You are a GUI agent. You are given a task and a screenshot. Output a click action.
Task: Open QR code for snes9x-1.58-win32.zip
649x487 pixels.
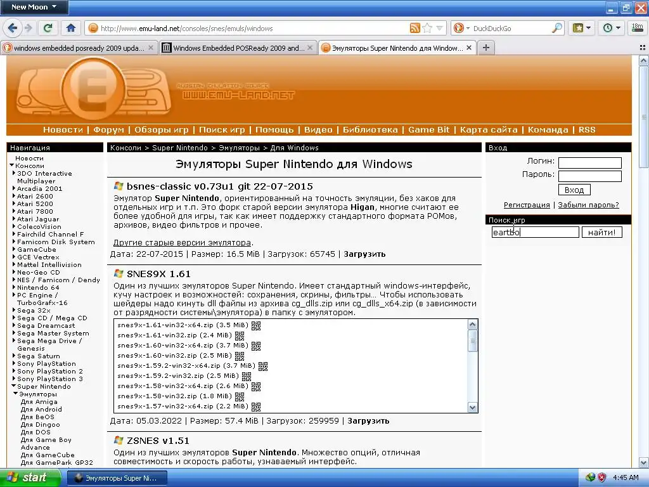240,397
